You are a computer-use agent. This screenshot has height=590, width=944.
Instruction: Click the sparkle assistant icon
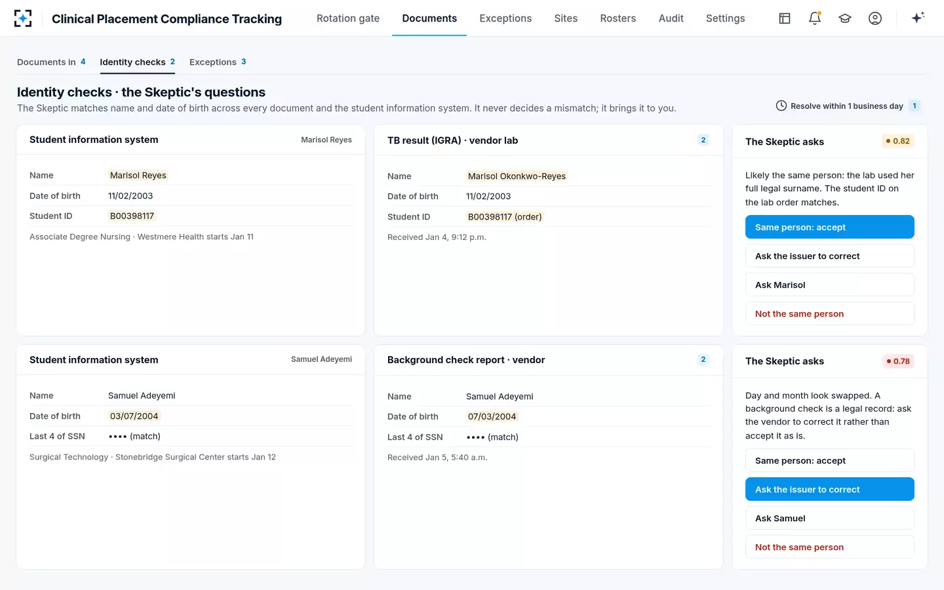click(918, 18)
